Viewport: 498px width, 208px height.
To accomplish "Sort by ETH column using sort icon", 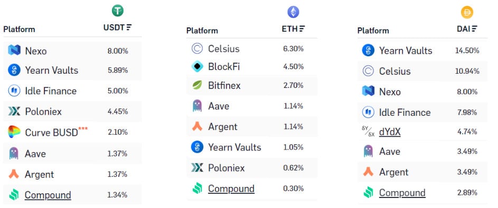I will tap(302, 29).
